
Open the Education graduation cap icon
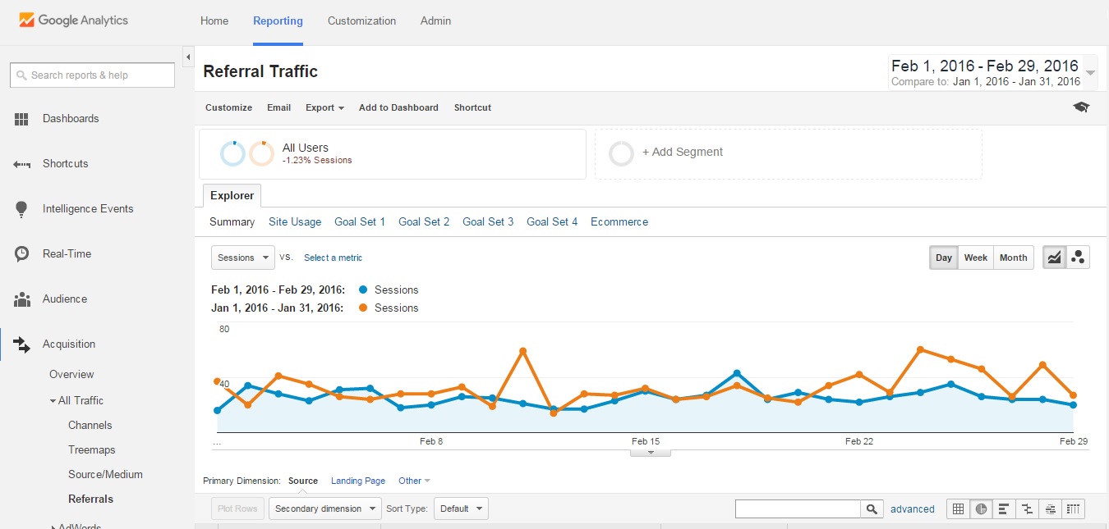click(x=1081, y=107)
